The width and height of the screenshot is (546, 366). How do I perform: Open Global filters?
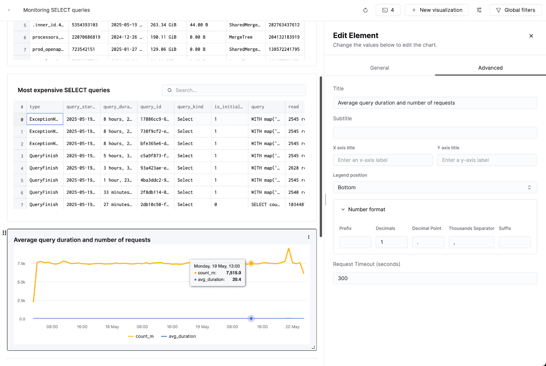tap(515, 10)
